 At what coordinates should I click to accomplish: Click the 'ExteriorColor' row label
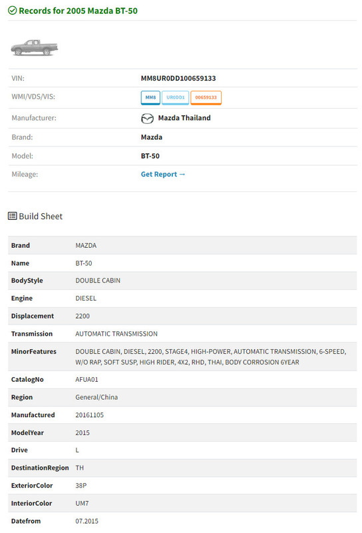(x=32, y=486)
